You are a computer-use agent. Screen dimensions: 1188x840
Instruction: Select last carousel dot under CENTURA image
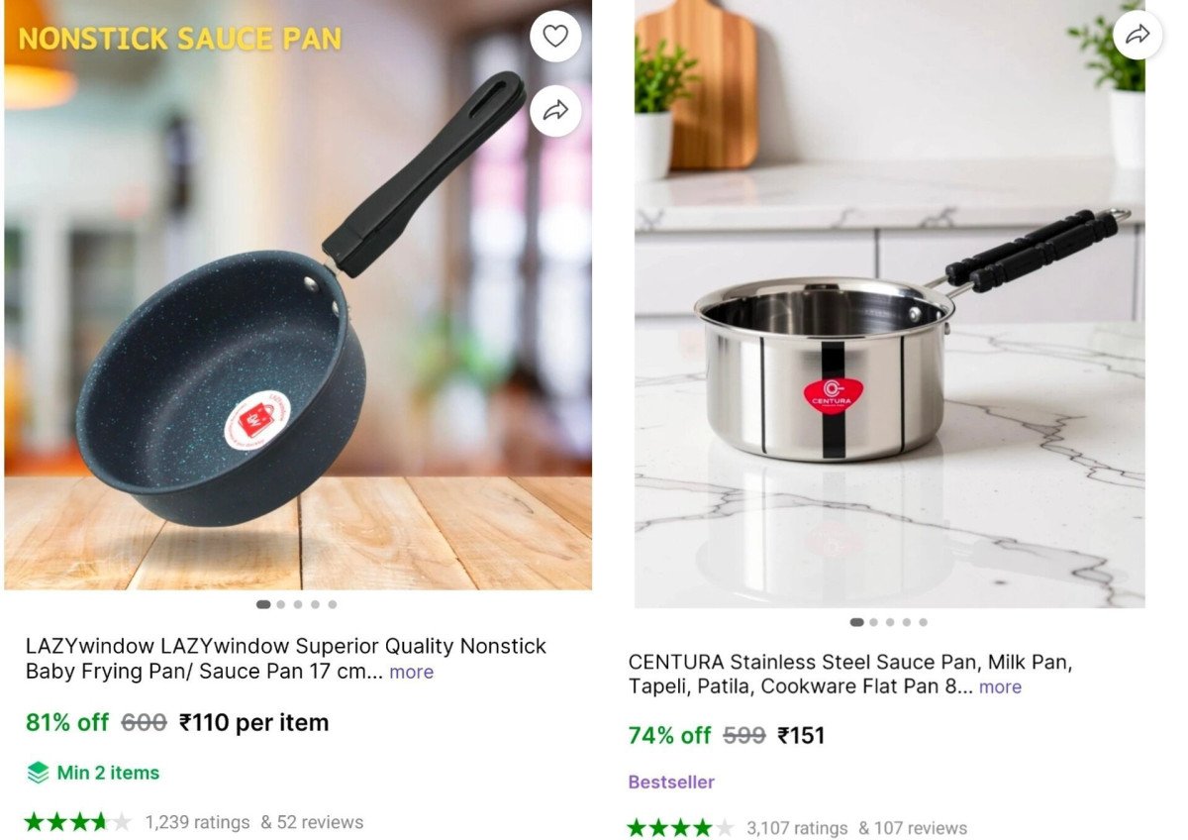[x=923, y=623]
